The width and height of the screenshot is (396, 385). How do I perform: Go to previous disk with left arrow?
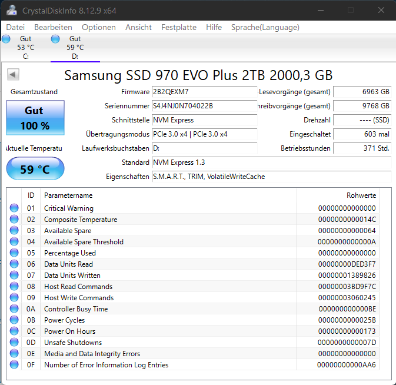13,75
